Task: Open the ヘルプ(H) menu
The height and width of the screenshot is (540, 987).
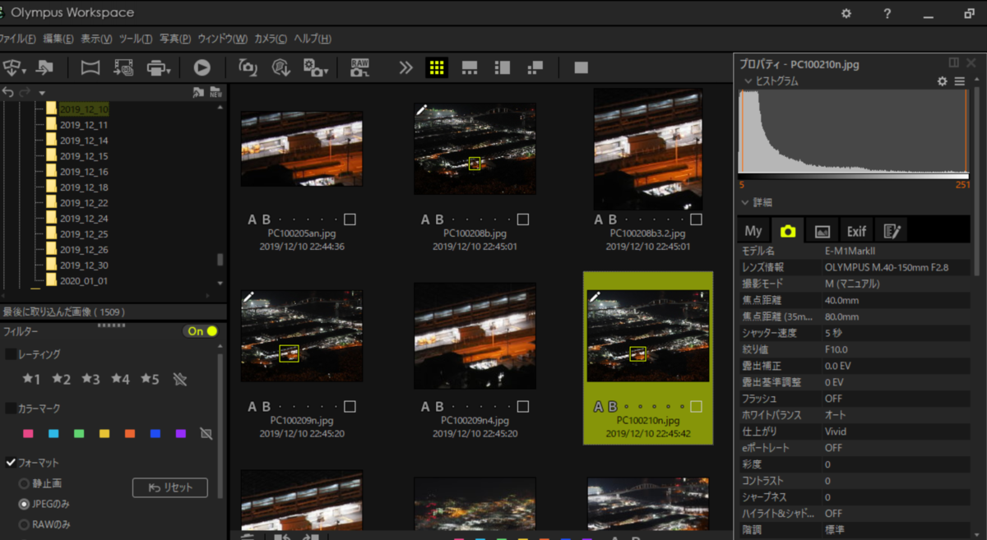Action: point(313,39)
